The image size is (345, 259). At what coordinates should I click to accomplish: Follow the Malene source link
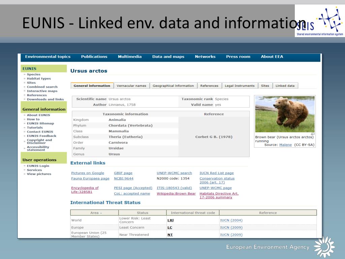coord(285,145)
